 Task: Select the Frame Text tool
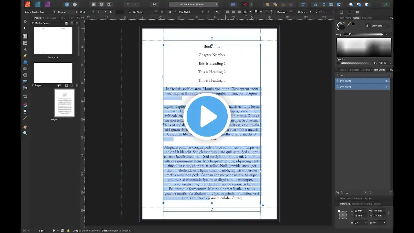click(25, 36)
